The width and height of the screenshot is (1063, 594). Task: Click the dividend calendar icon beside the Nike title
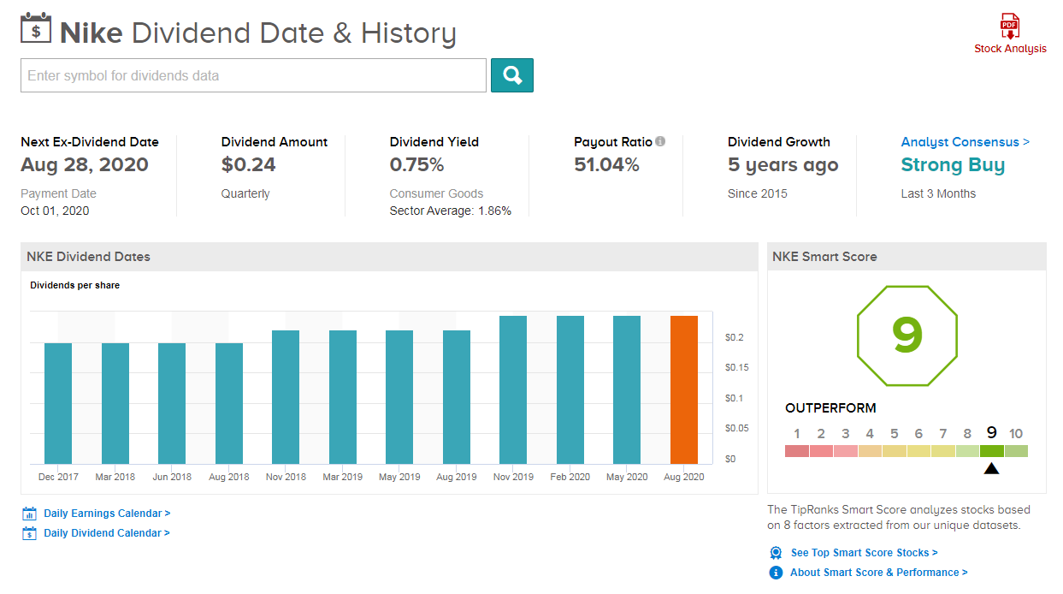point(36,30)
